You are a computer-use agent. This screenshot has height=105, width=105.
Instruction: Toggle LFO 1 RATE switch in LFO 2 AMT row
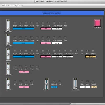click(x=54, y=38)
